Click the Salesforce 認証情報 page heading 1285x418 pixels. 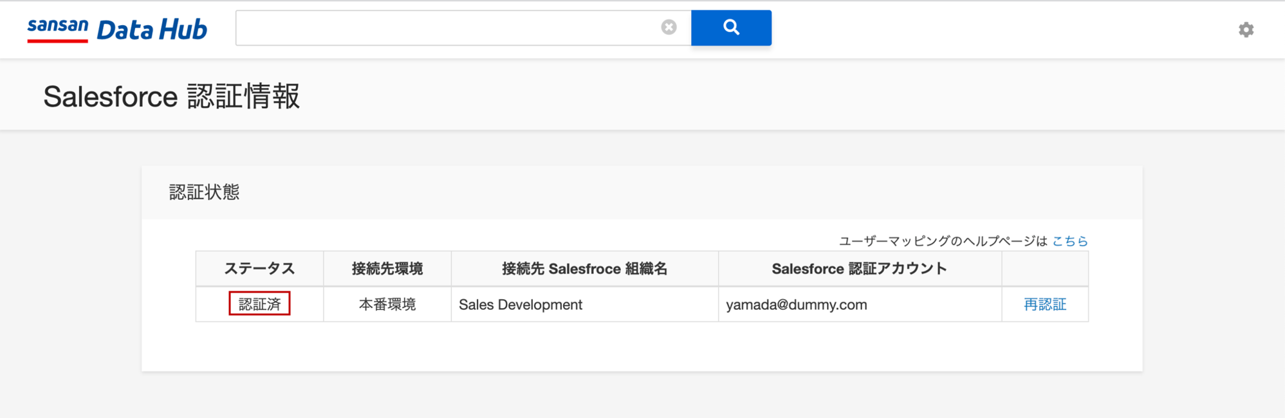coord(171,96)
